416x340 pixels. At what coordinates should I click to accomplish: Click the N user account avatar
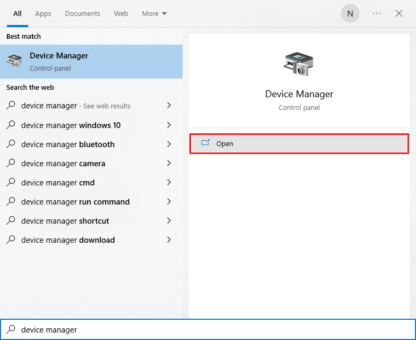(350, 13)
